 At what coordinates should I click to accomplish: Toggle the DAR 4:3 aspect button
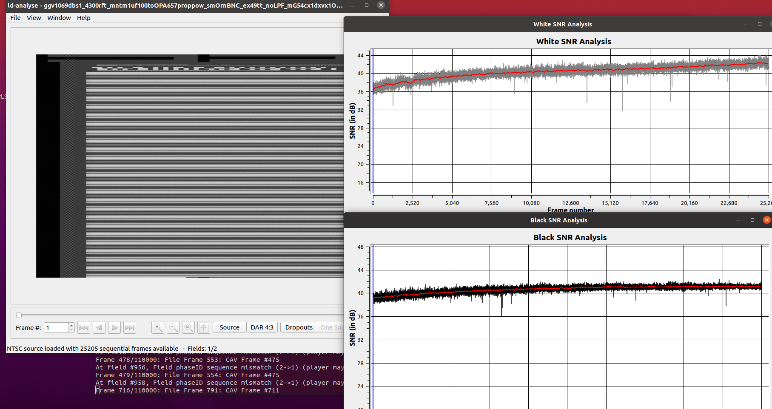[262, 327]
